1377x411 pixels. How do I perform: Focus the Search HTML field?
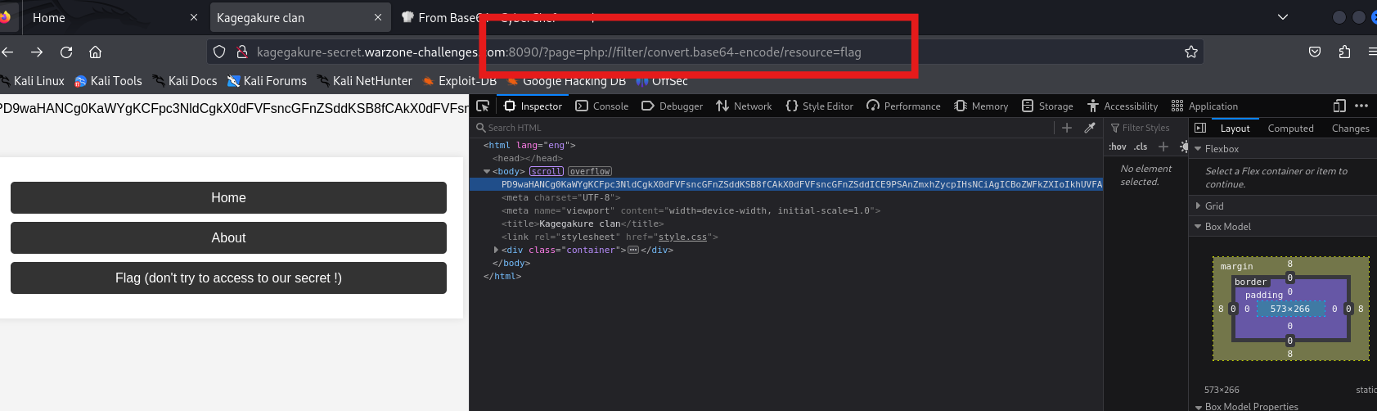click(765, 128)
